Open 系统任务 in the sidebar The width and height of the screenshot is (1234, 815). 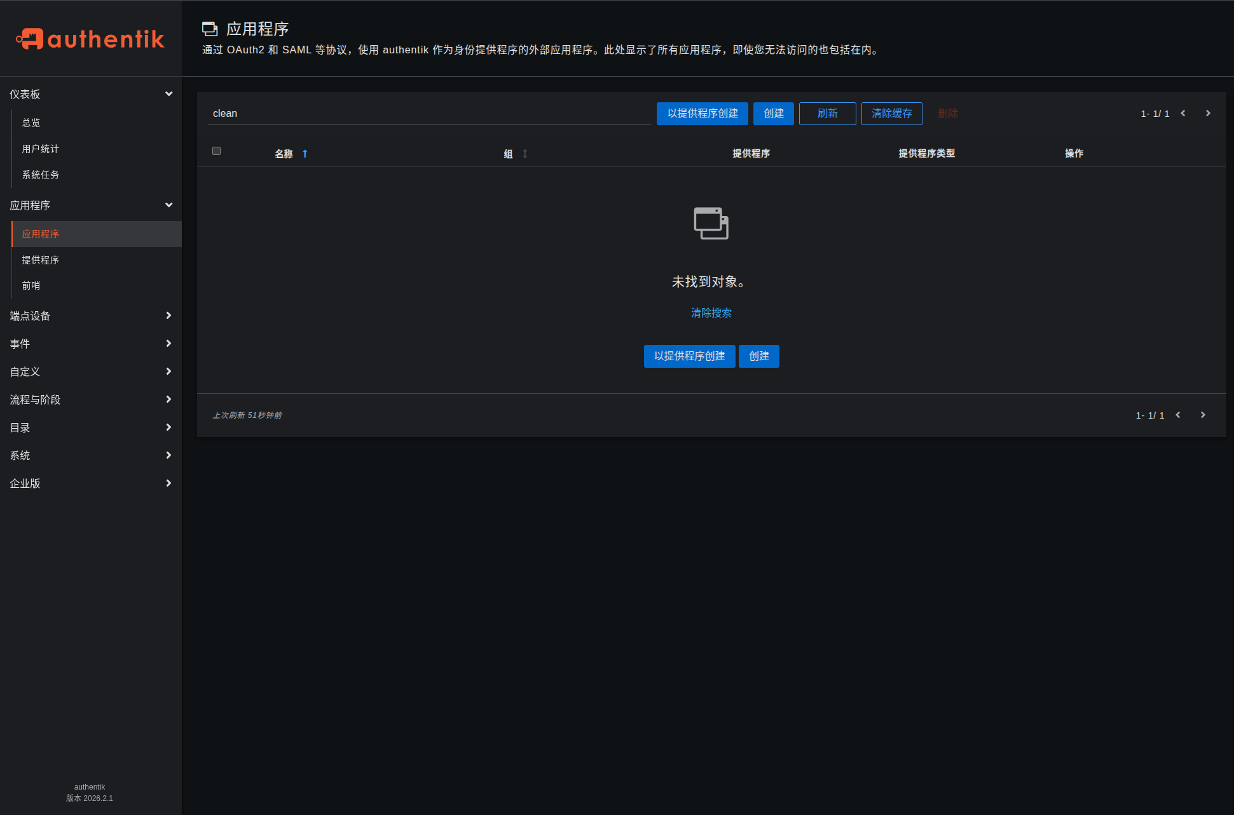40,175
